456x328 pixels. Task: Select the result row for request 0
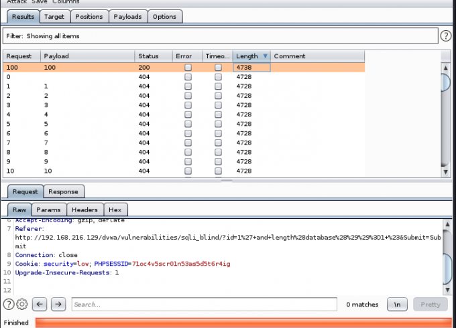coord(184,77)
